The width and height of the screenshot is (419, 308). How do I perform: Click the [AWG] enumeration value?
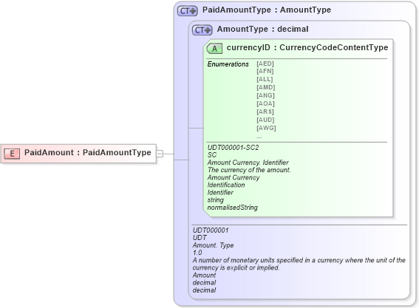[x=266, y=128]
